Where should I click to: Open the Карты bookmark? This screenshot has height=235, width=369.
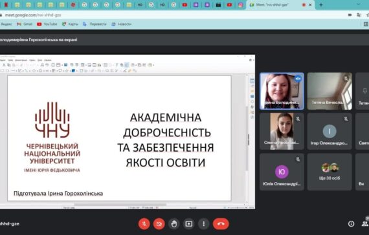pos(70,24)
